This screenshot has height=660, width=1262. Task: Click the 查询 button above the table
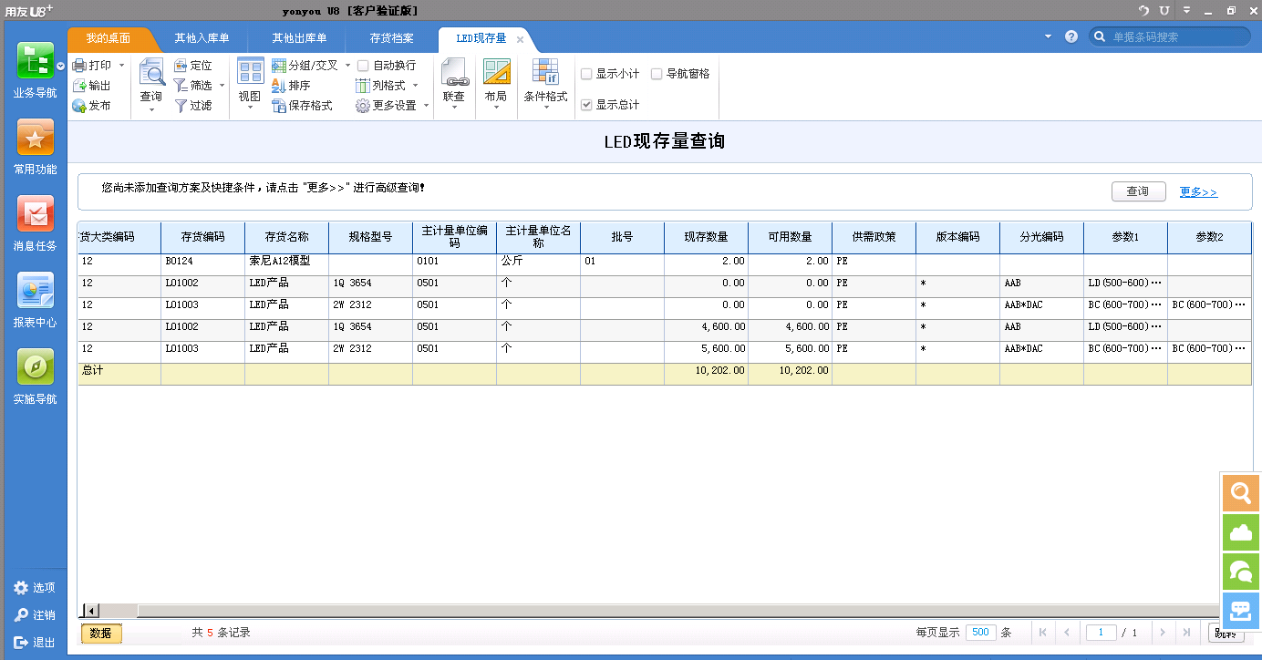point(1138,191)
